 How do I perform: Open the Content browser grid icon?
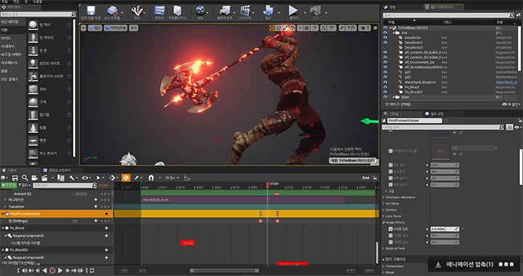pos(159,11)
